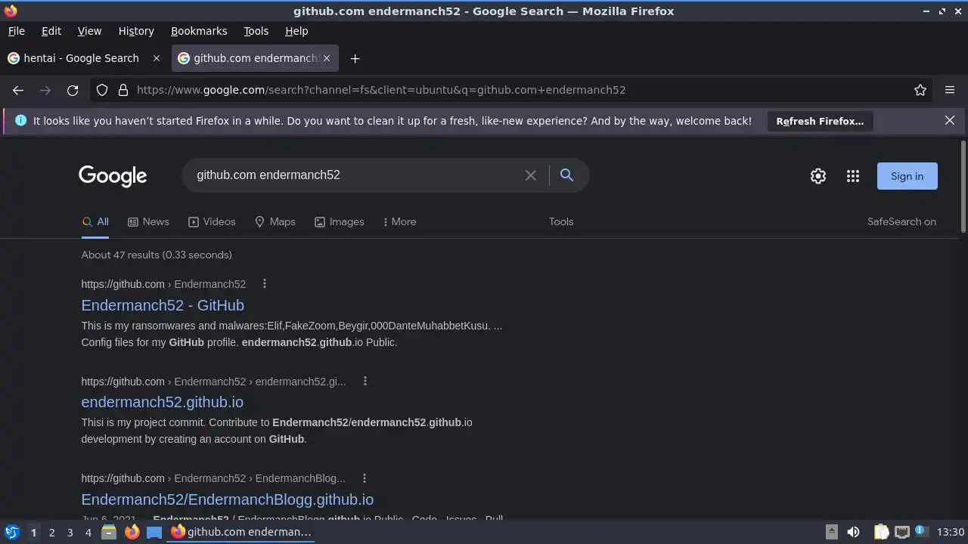Close the github.com endermanch52 tab
968x544 pixels.
(327, 58)
